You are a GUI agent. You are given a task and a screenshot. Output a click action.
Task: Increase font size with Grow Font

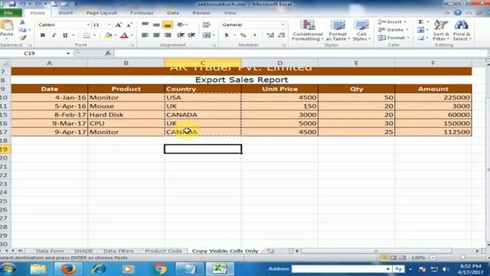pos(119,25)
